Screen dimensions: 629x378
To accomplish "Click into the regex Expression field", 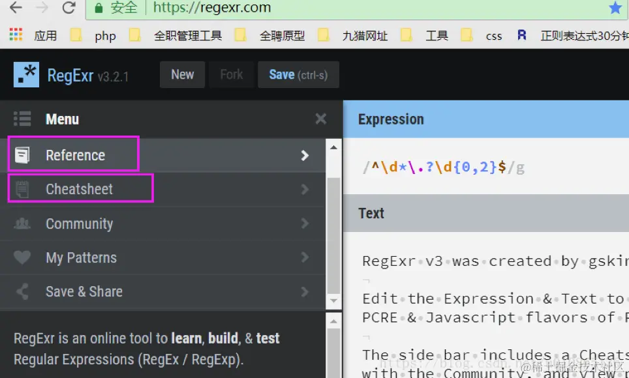I will click(x=486, y=167).
